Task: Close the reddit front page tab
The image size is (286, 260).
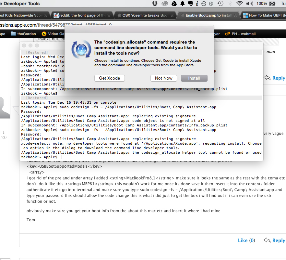Action: [x=109, y=16]
